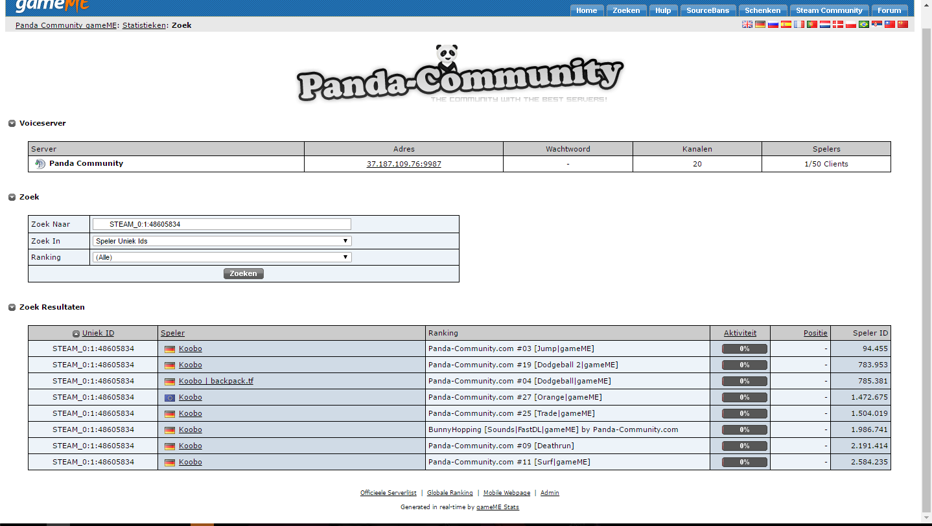Open the Ranking dropdown showing (Alle)

pos(222,257)
